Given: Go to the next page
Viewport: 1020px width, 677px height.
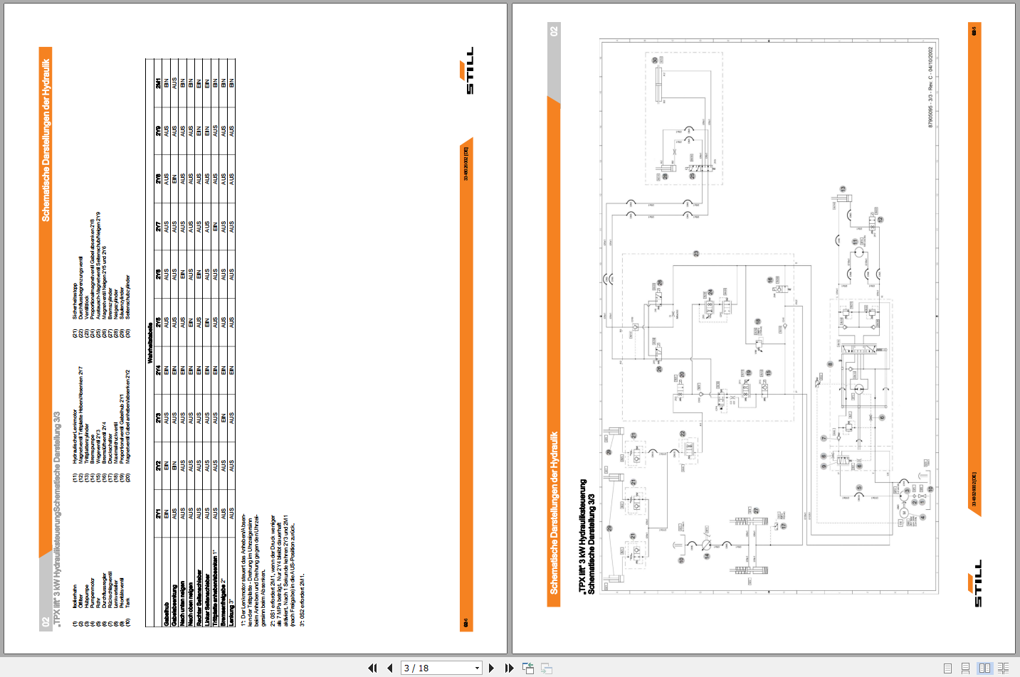Looking at the screenshot, I should [x=491, y=668].
